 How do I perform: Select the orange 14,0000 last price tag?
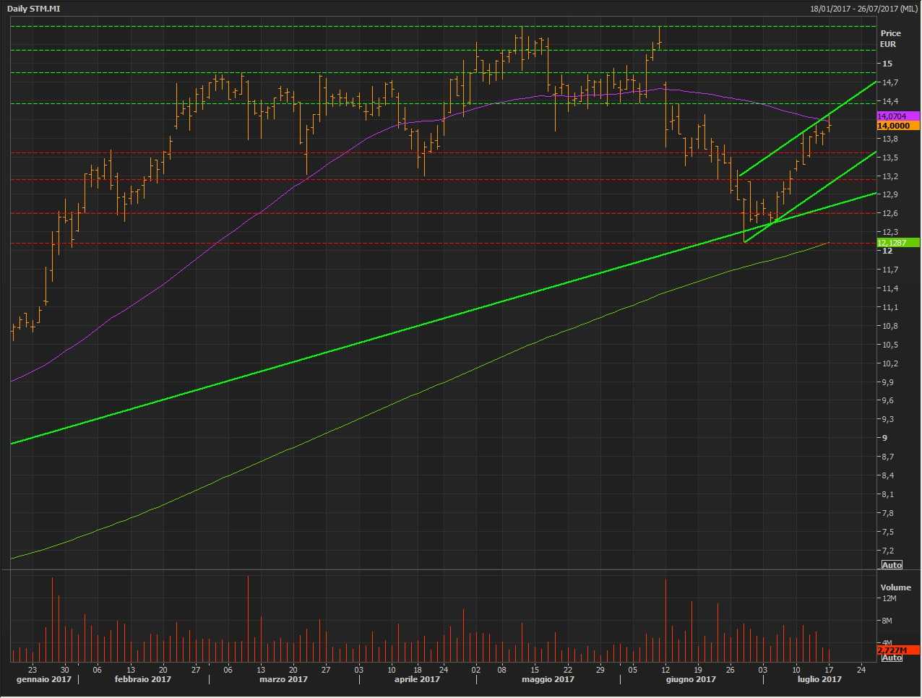point(897,126)
